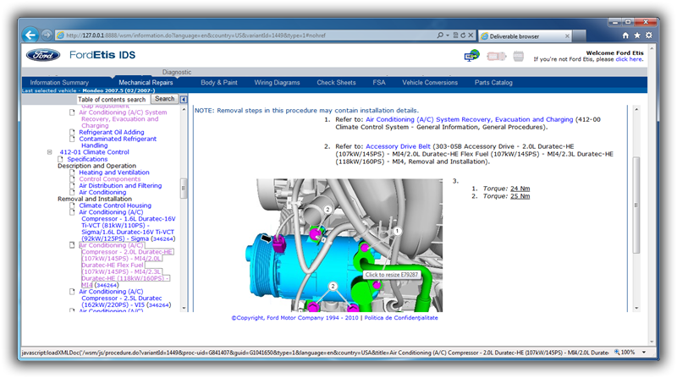Open the browser home icon
Image resolution: width=677 pixels, height=378 pixels.
(x=625, y=36)
